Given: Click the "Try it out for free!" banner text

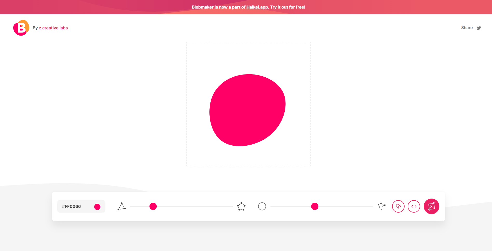Looking at the screenshot, I should click(x=288, y=7).
